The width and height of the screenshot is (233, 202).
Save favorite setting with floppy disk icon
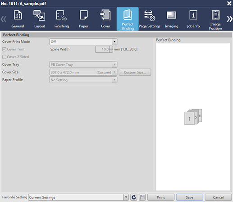click(x=142, y=197)
